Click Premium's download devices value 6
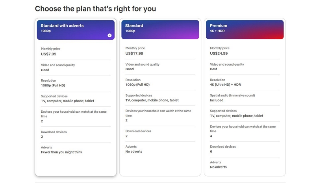 [x=211, y=151]
